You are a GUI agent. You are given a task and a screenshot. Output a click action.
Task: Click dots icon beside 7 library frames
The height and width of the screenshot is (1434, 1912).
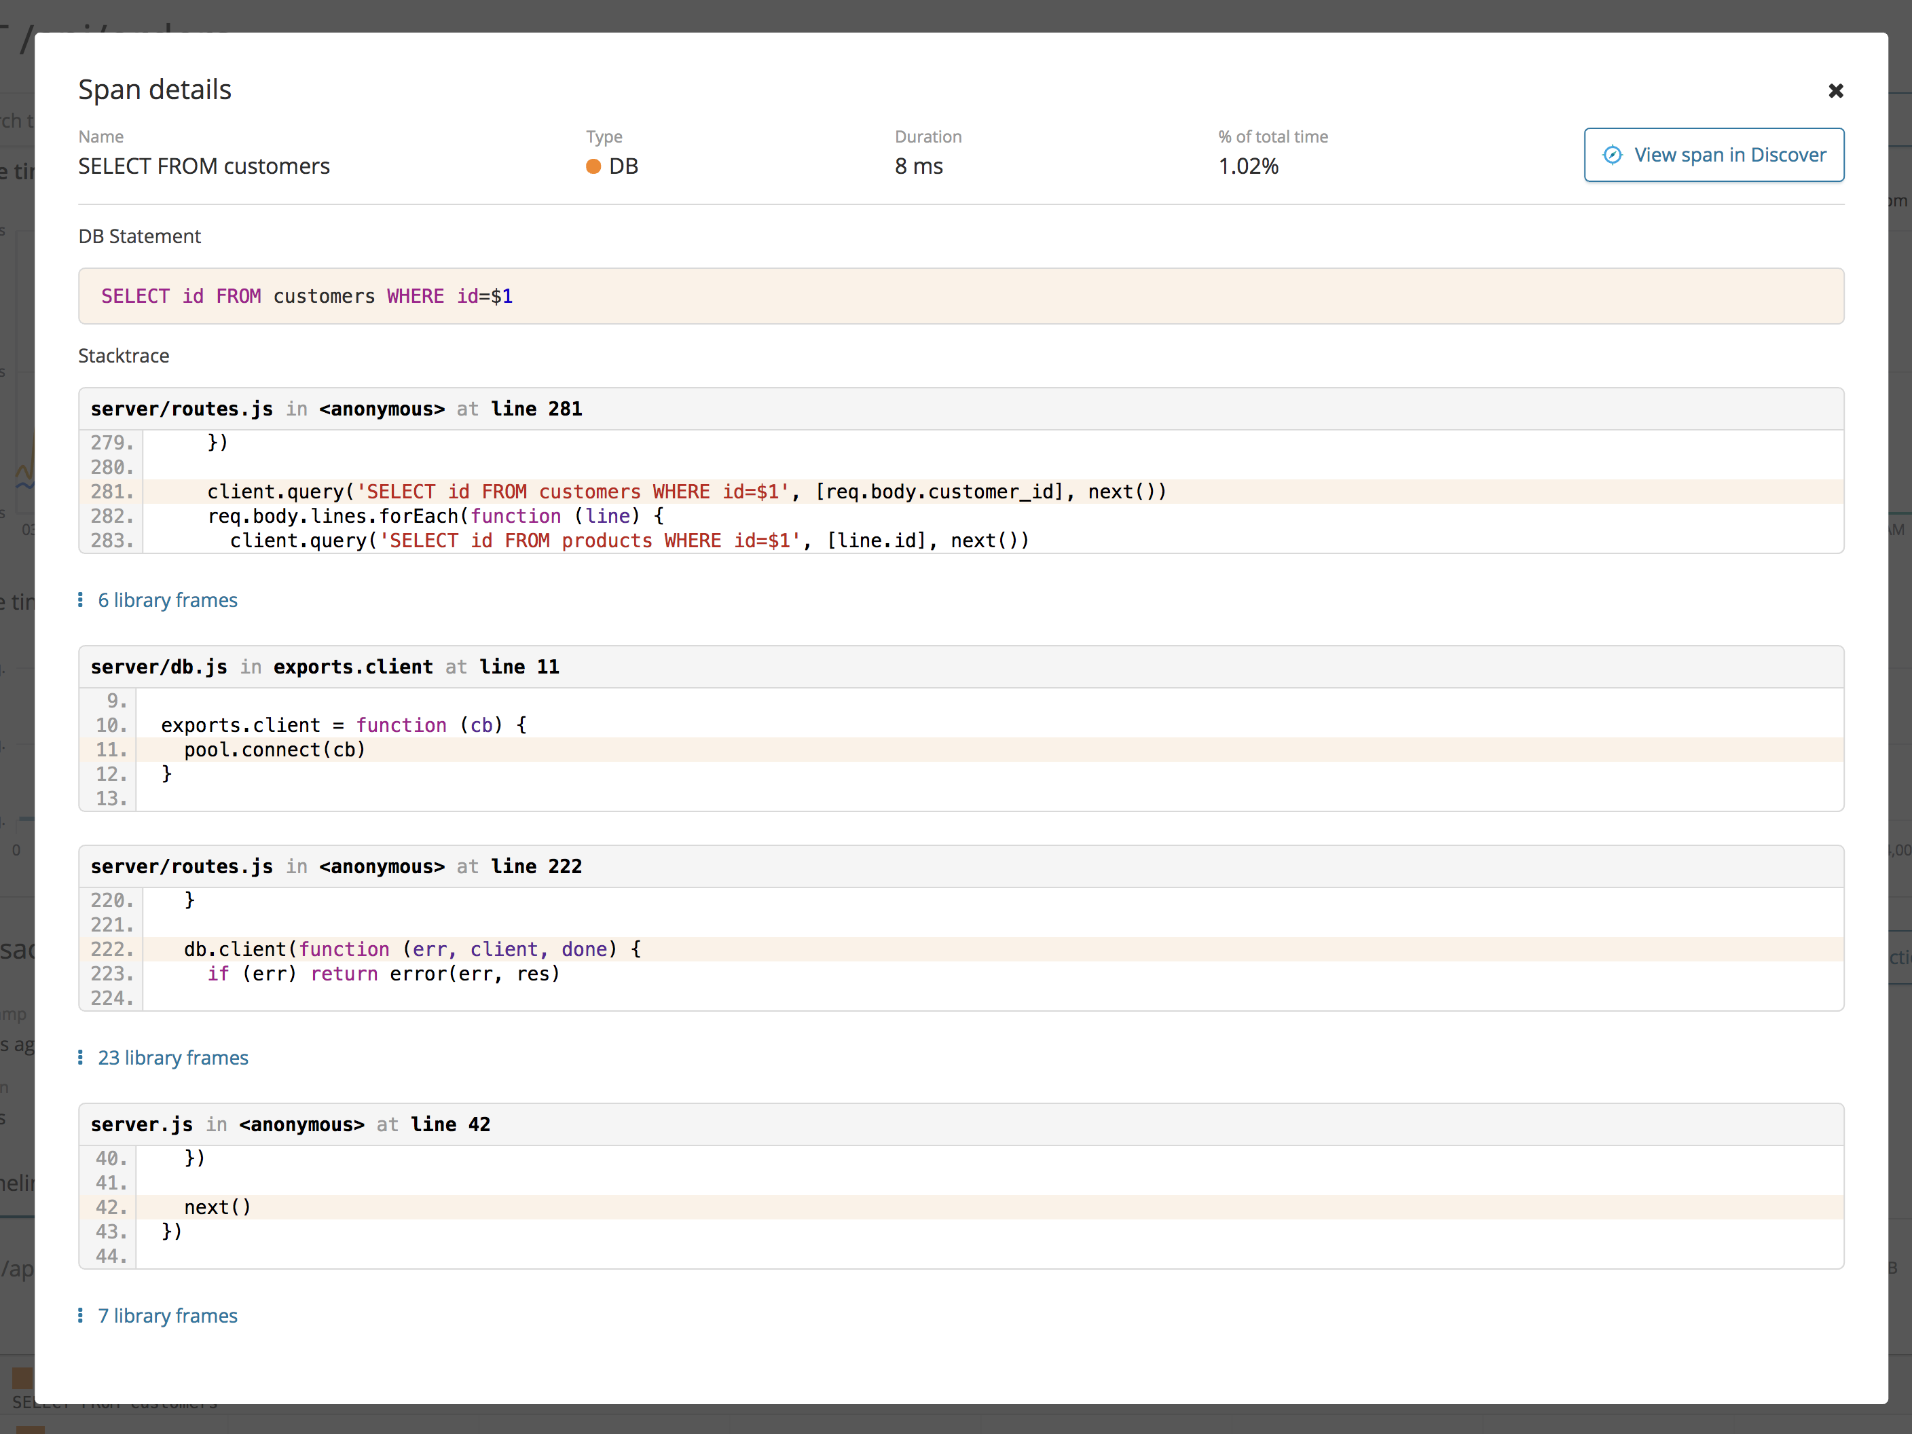pyautogui.click(x=80, y=1314)
